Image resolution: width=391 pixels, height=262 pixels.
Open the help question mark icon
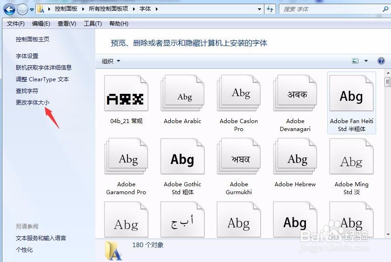[381, 61]
